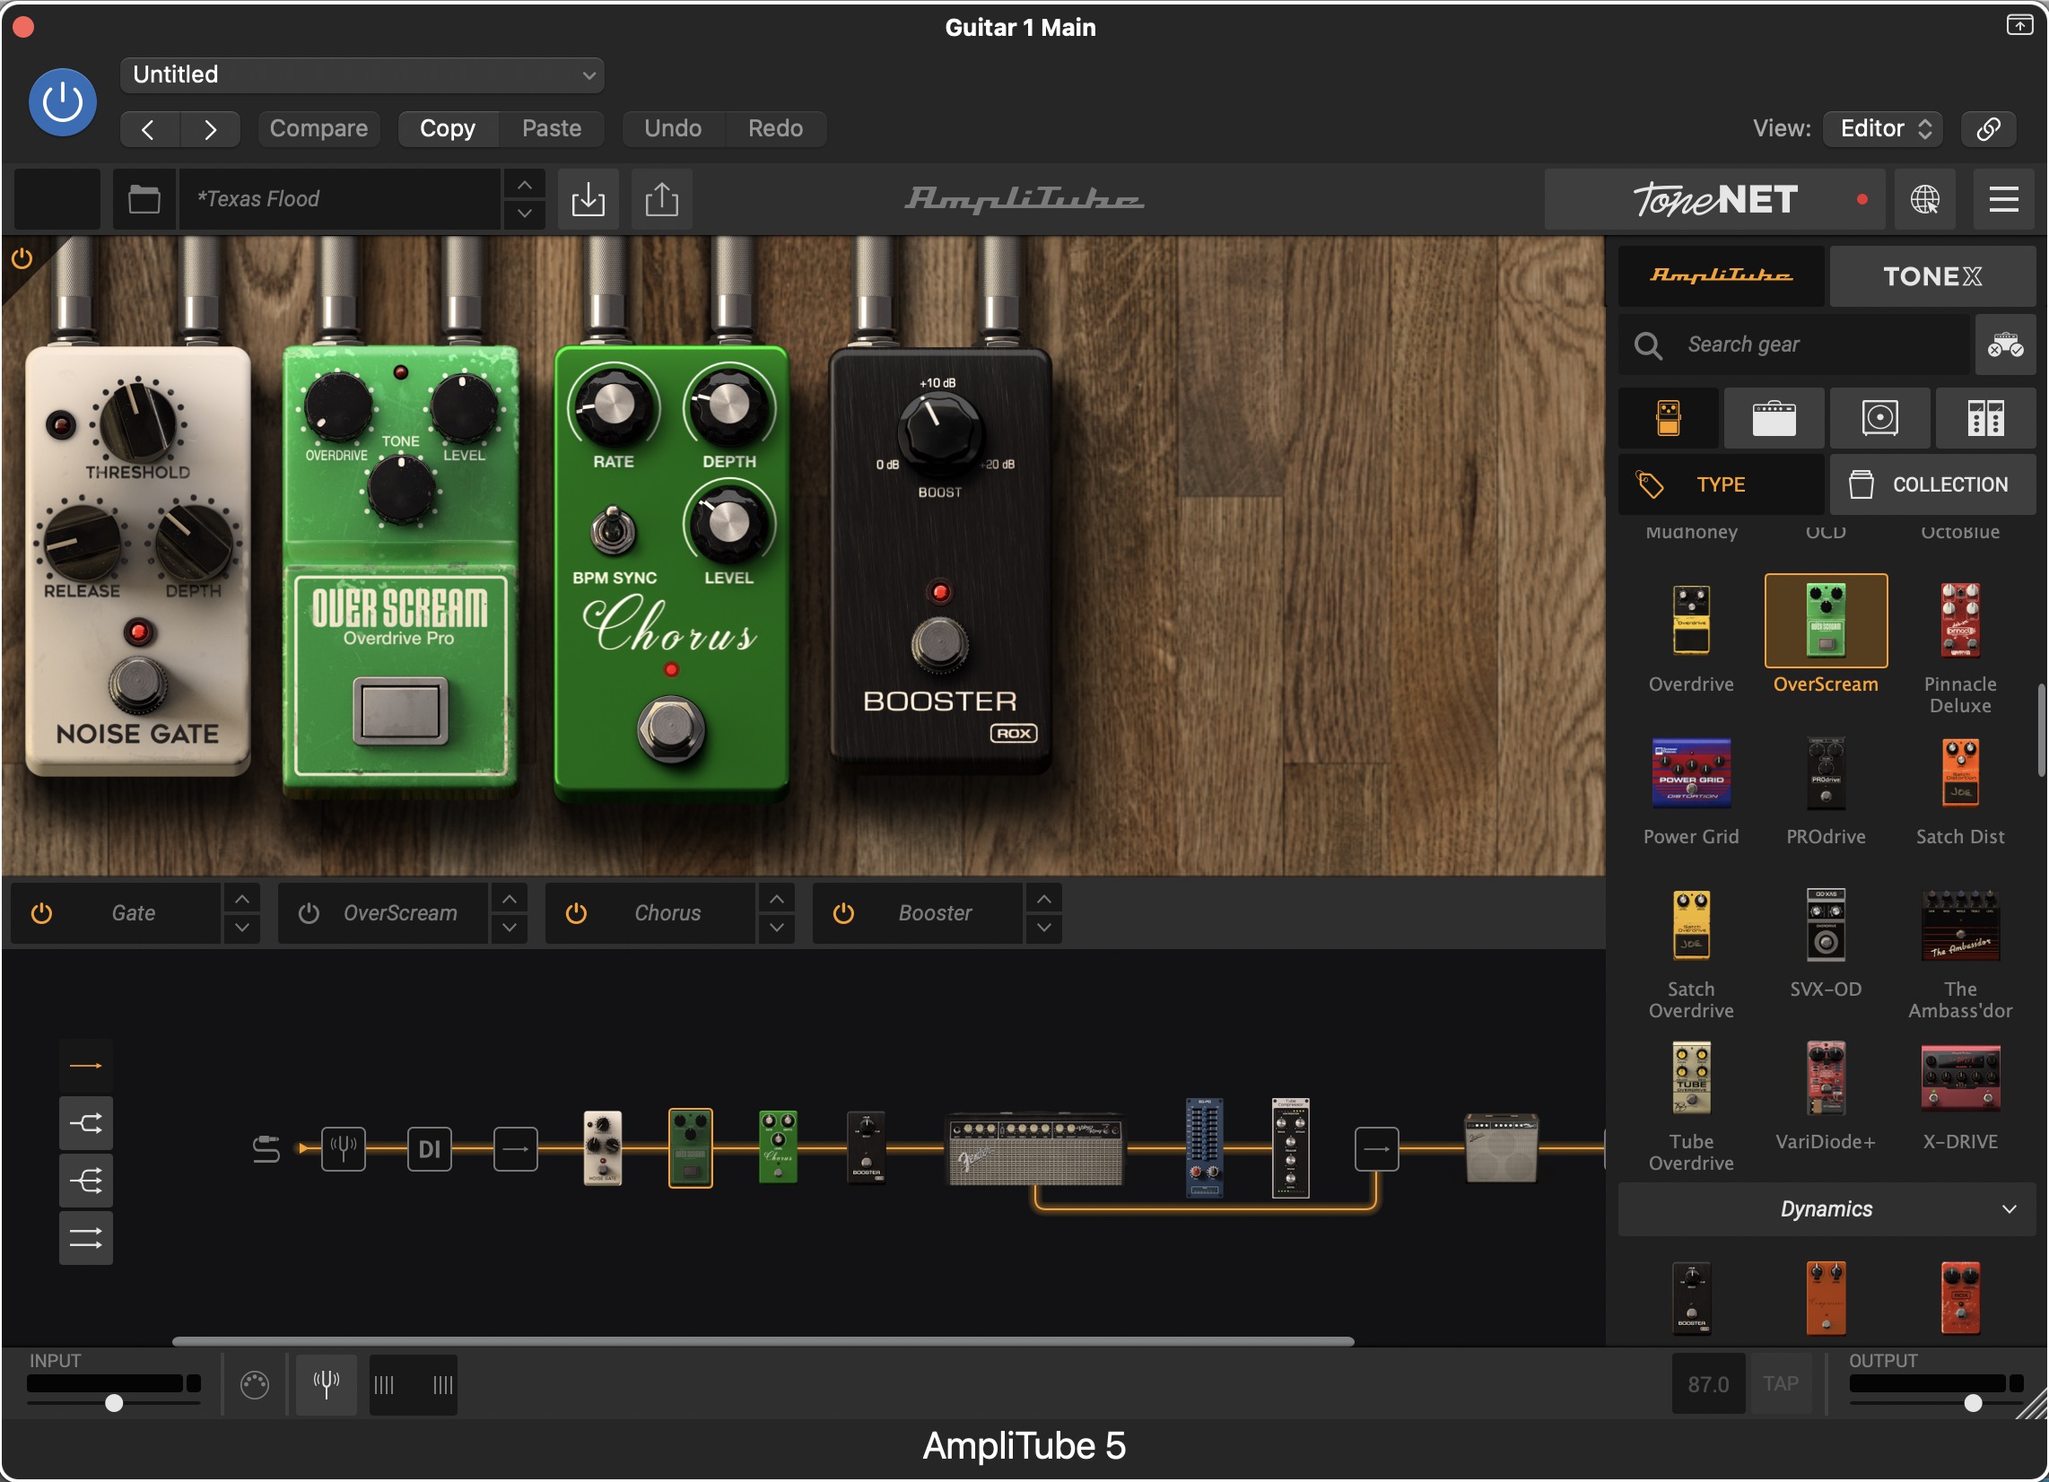Screen dimensions: 2049x1482
Task: Select the Chorus slot label
Action: [667, 913]
